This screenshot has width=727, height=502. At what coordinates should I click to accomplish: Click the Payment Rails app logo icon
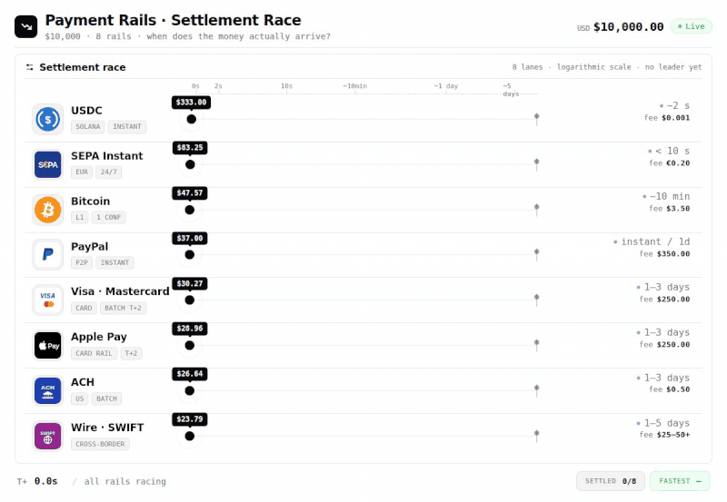click(26, 26)
